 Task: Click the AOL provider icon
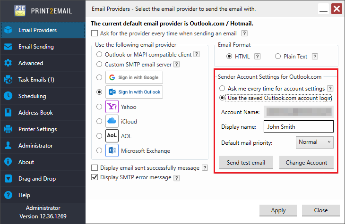click(112, 136)
